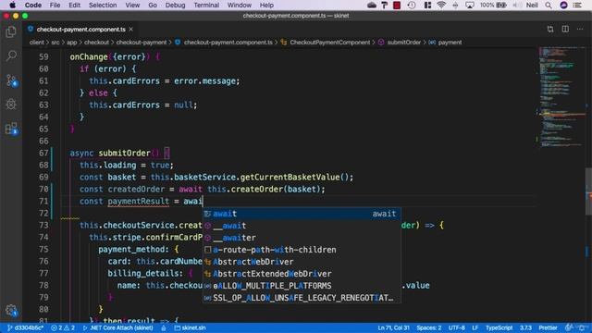Split the editor to the right
The width and height of the screenshot is (592, 333).
click(x=565, y=29)
